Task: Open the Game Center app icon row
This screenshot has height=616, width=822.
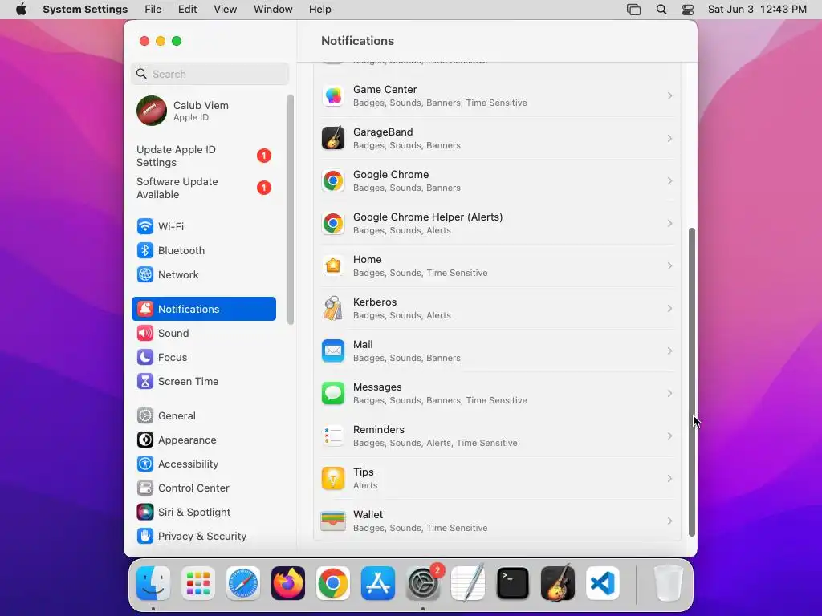Action: tap(496, 96)
